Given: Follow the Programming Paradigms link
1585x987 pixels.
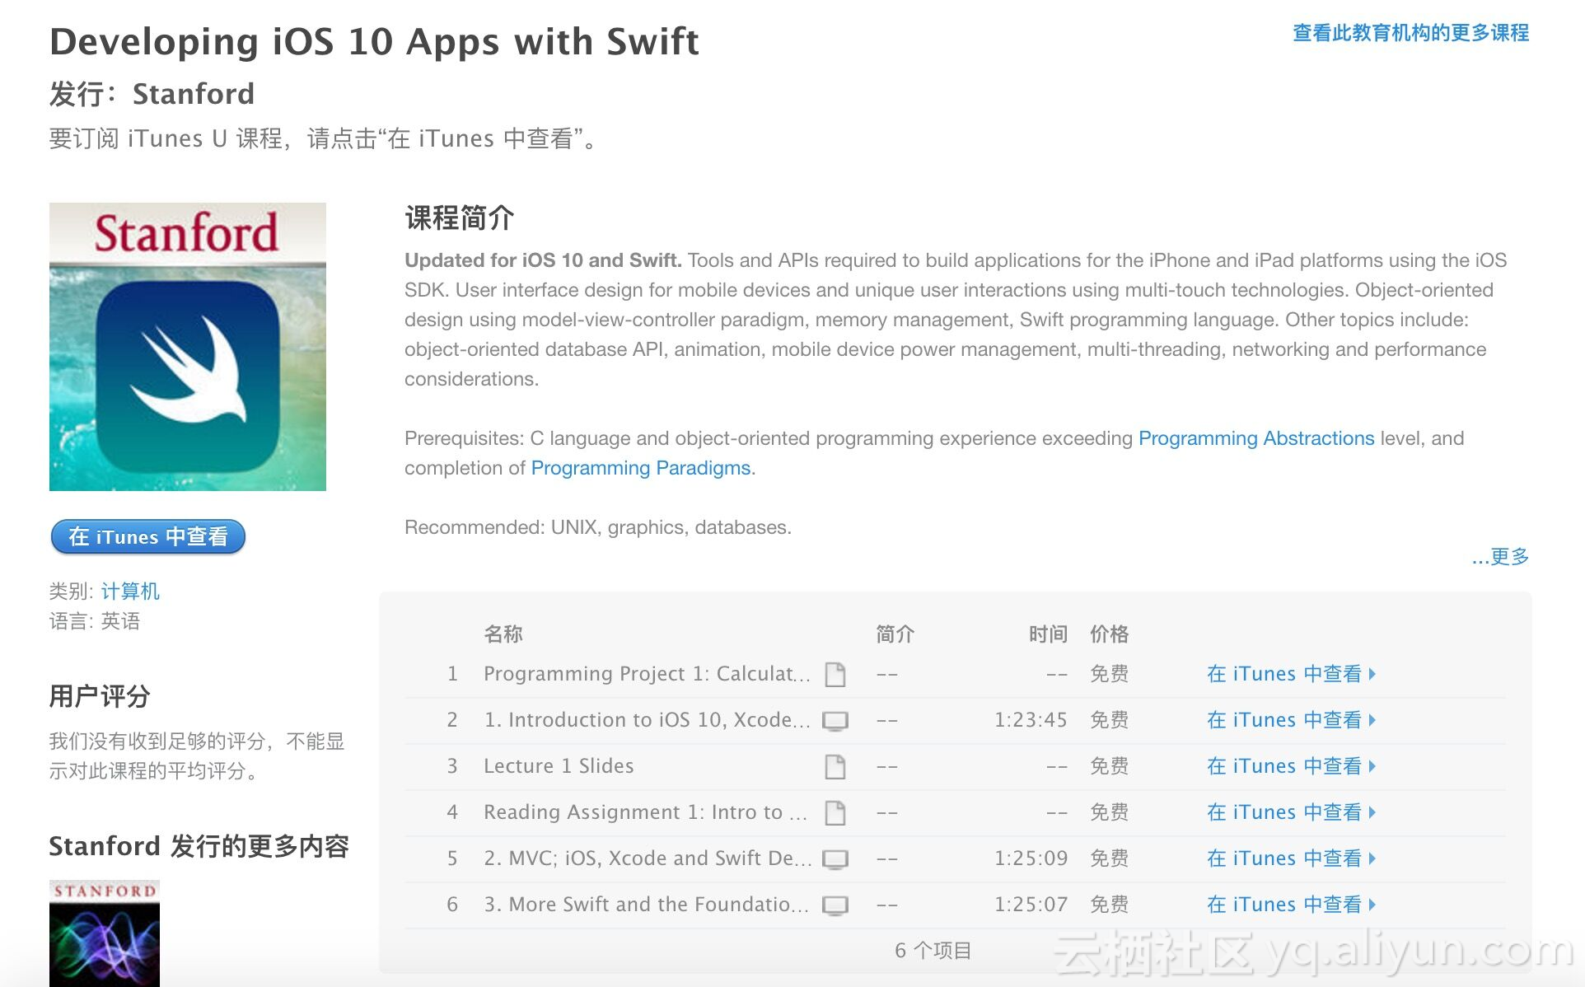Looking at the screenshot, I should pos(641,468).
